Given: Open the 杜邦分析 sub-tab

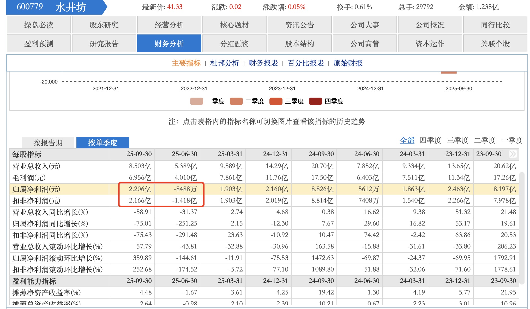Looking at the screenshot, I should pyautogui.click(x=225, y=63).
